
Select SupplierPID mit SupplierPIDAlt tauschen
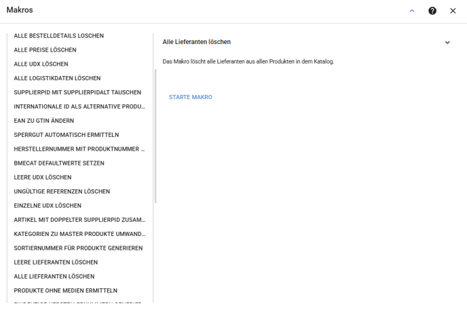[77, 93]
